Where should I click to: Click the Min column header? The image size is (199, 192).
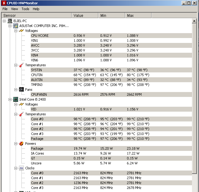[111, 15]
